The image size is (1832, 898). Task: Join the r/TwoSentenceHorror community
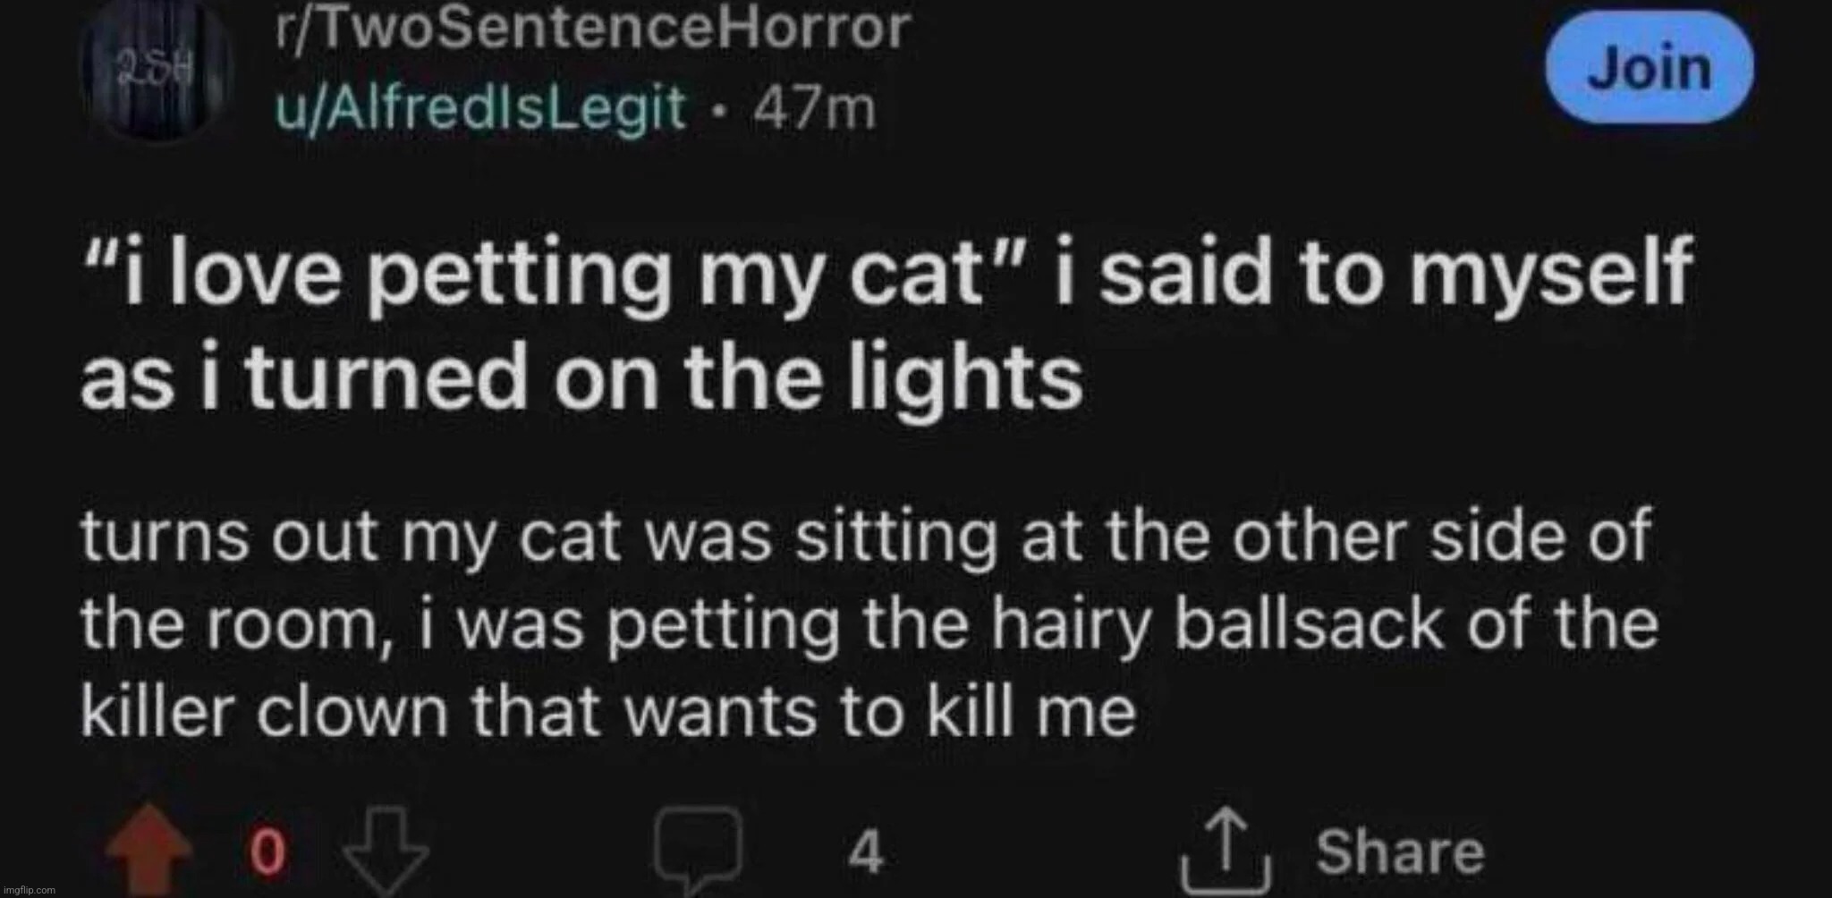(1650, 69)
